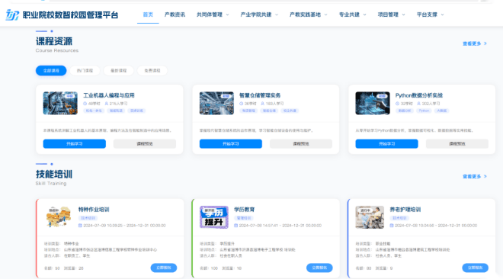The height and width of the screenshot is (279, 503).
Task: Click the arrow after 技能培训 查看更多
Action: 485,176
